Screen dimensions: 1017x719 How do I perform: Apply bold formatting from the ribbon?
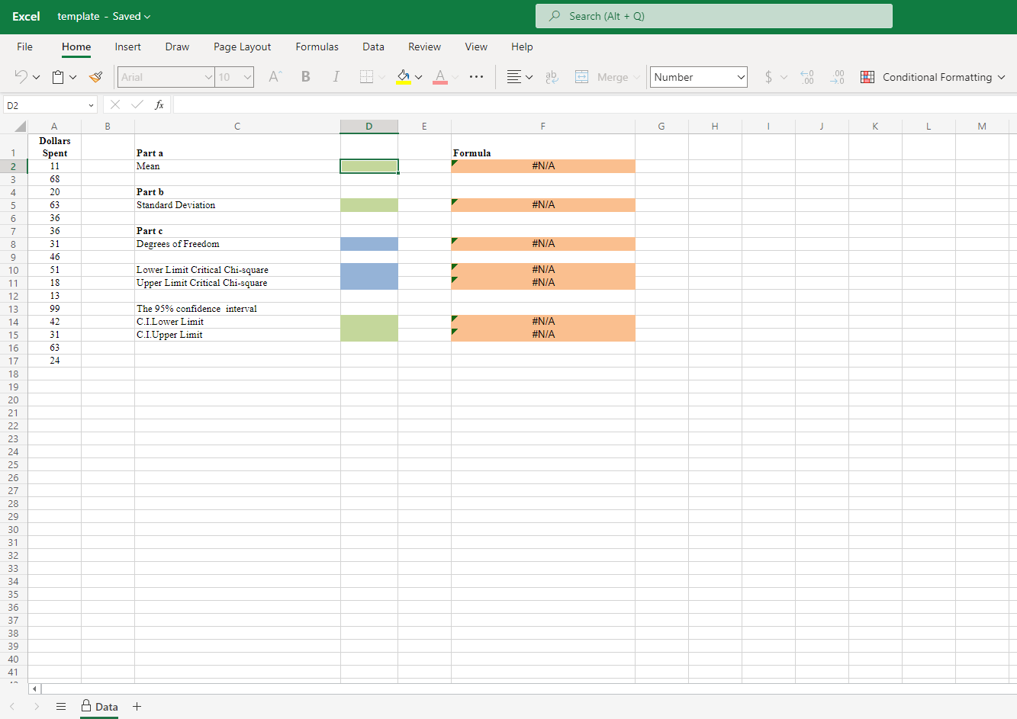tap(305, 76)
